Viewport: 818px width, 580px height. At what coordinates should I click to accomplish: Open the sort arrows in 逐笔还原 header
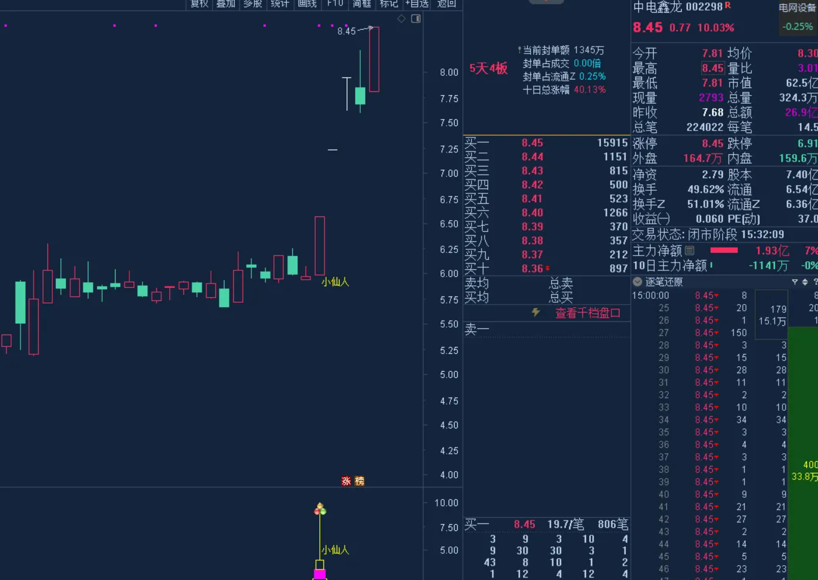[806, 282]
